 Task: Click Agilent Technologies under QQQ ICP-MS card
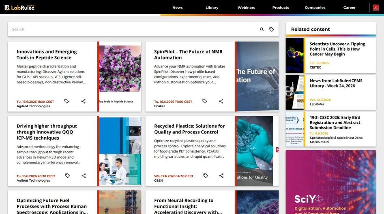[33, 180]
